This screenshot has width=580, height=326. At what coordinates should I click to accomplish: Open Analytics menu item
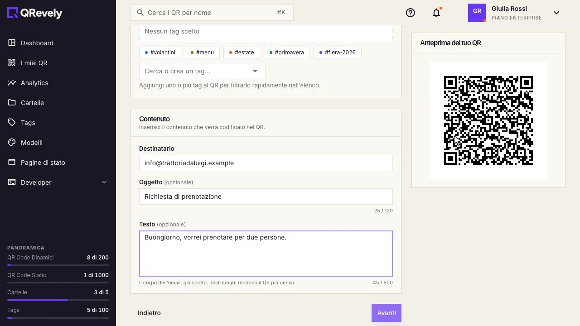click(x=58, y=82)
